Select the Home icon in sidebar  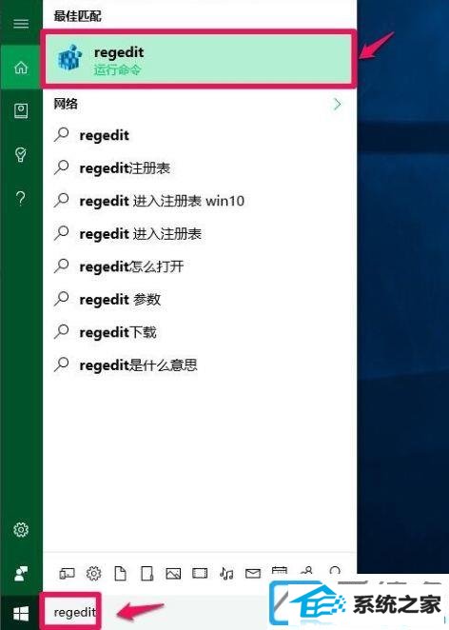(21, 68)
